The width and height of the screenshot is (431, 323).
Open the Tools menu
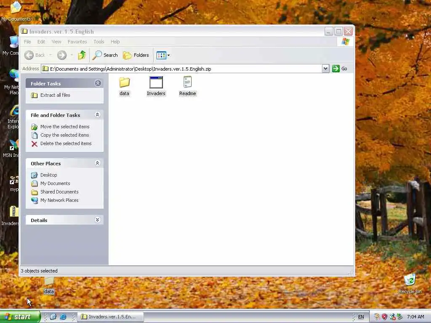98,42
